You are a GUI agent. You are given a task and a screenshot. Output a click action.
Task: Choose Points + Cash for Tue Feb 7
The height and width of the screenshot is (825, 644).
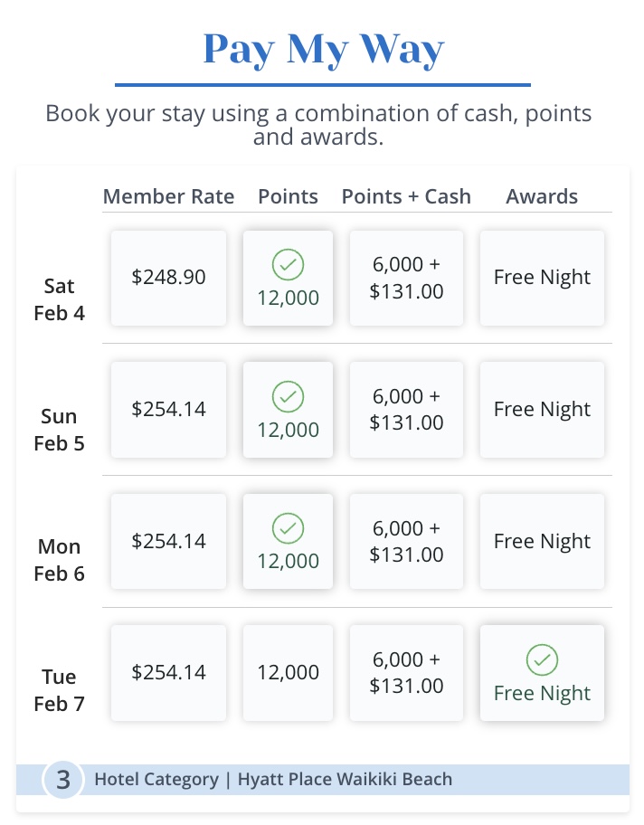pyautogui.click(x=406, y=672)
